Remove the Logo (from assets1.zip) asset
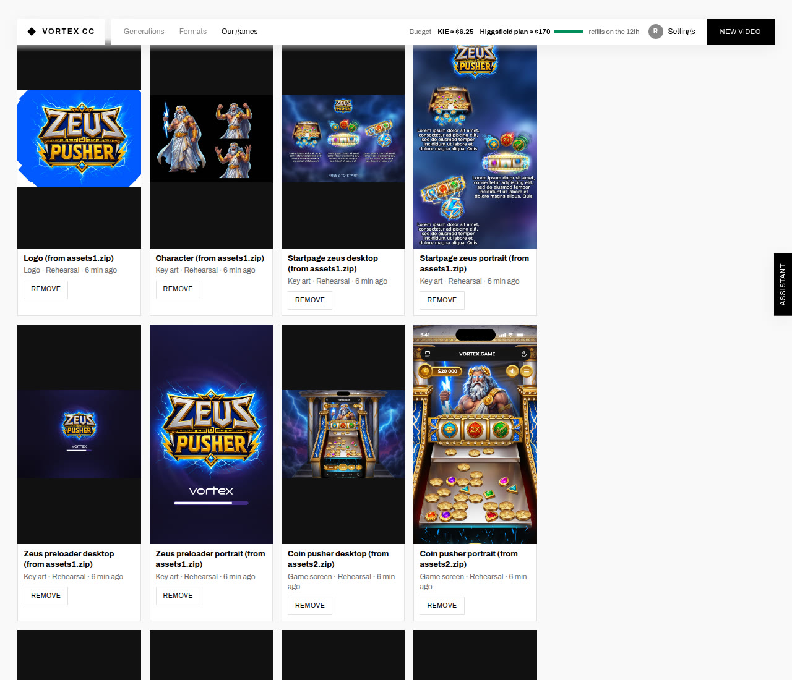Screen dimensions: 792x680 pos(46,289)
